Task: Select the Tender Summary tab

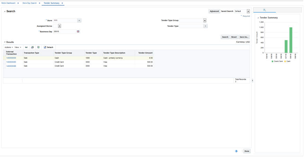Action: pos(52,3)
